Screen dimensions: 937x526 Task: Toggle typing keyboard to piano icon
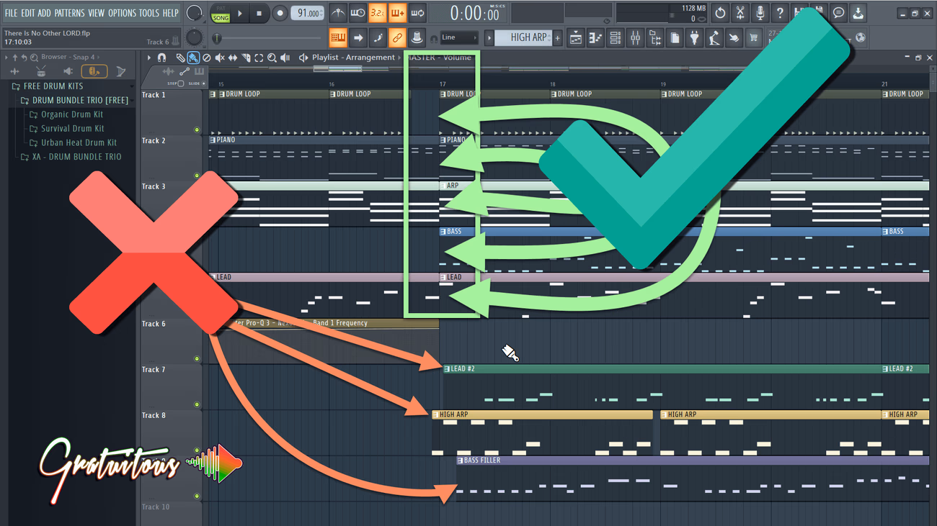tap(337, 37)
